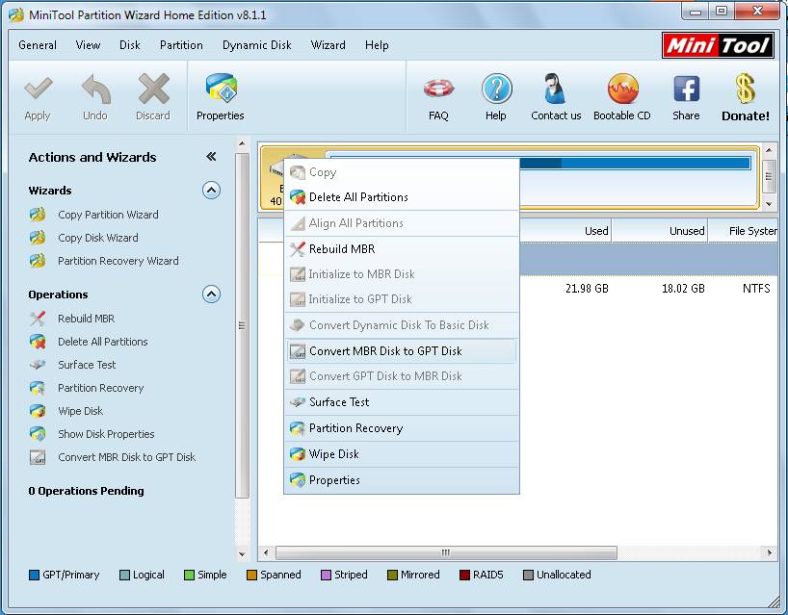Select Surface Test in context menu

click(402, 402)
